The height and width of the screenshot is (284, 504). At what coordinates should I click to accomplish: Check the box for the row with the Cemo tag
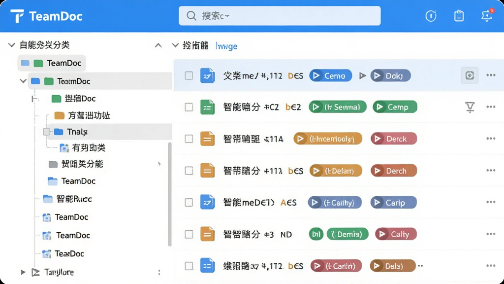(x=189, y=75)
